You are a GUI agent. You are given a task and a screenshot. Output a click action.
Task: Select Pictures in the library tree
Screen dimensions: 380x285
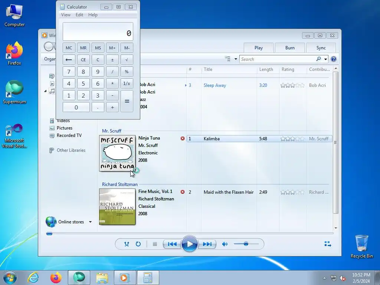point(65,128)
